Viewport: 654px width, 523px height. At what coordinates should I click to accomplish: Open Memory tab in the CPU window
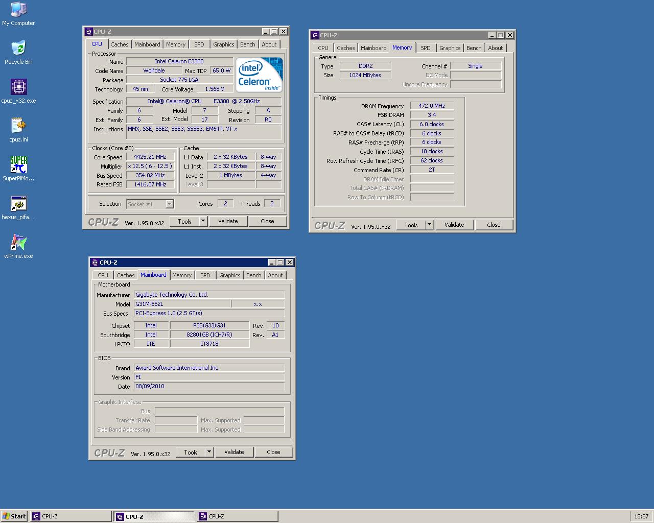click(x=176, y=44)
